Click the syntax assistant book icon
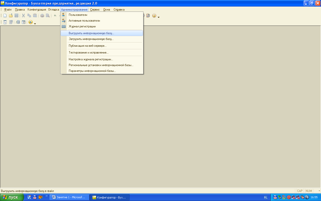321x201 pixels. click(x=148, y=16)
